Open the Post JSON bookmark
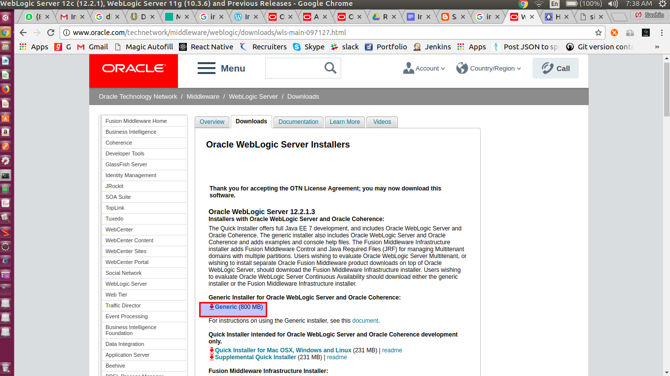 tap(527, 47)
